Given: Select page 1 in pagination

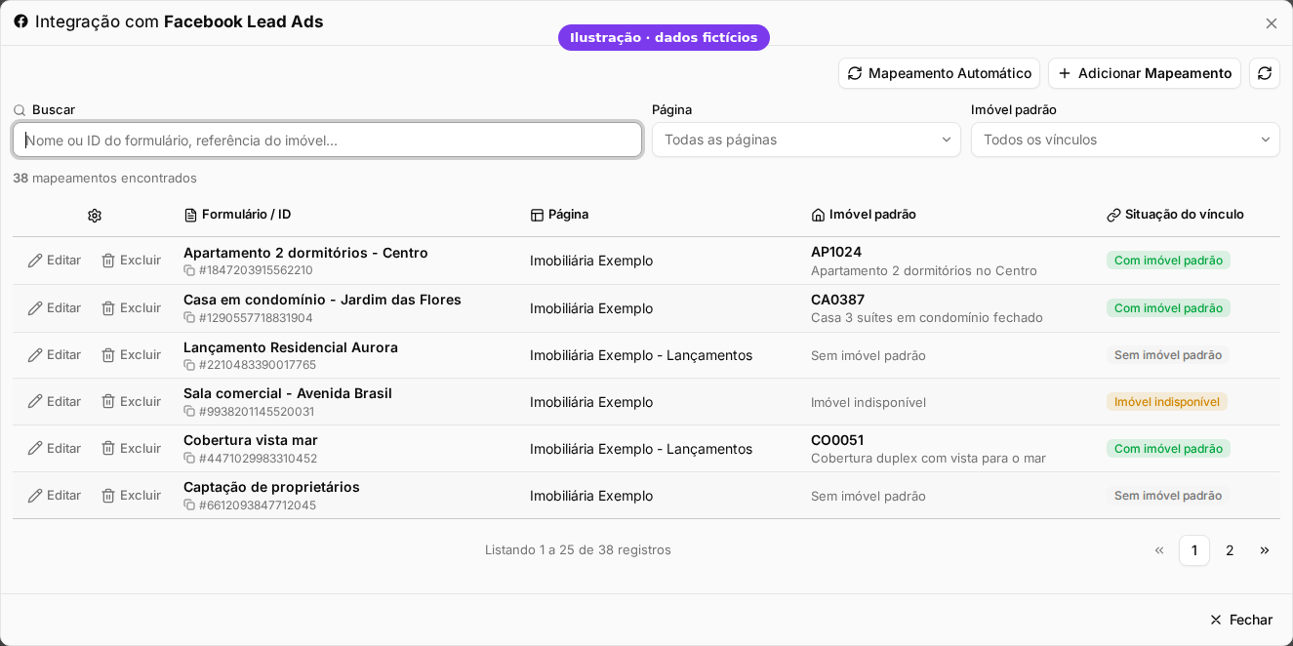Looking at the screenshot, I should tap(1194, 550).
